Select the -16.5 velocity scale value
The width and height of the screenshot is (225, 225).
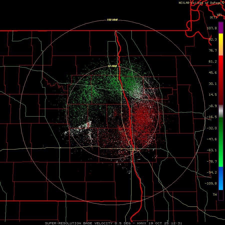pyautogui.click(x=212, y=117)
